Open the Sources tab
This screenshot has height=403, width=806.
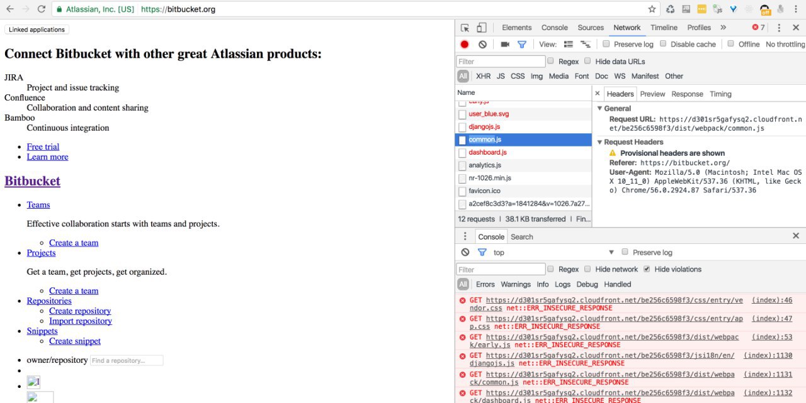[x=591, y=28]
